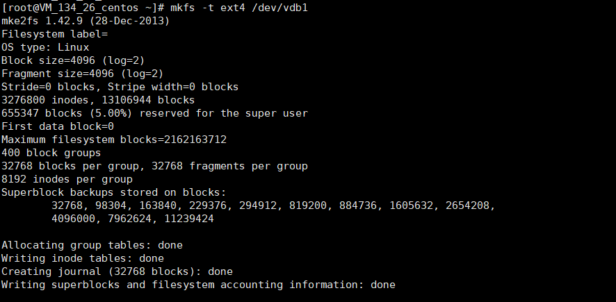
Task: Click the Writing superblocks and filesystem accounting line
Action: (x=198, y=285)
